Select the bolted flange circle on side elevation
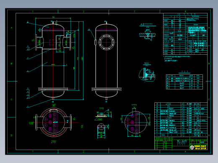Screen dimensions: 218x163 click(106, 42)
